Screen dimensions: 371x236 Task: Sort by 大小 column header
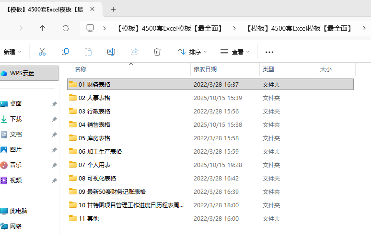[x=326, y=69]
